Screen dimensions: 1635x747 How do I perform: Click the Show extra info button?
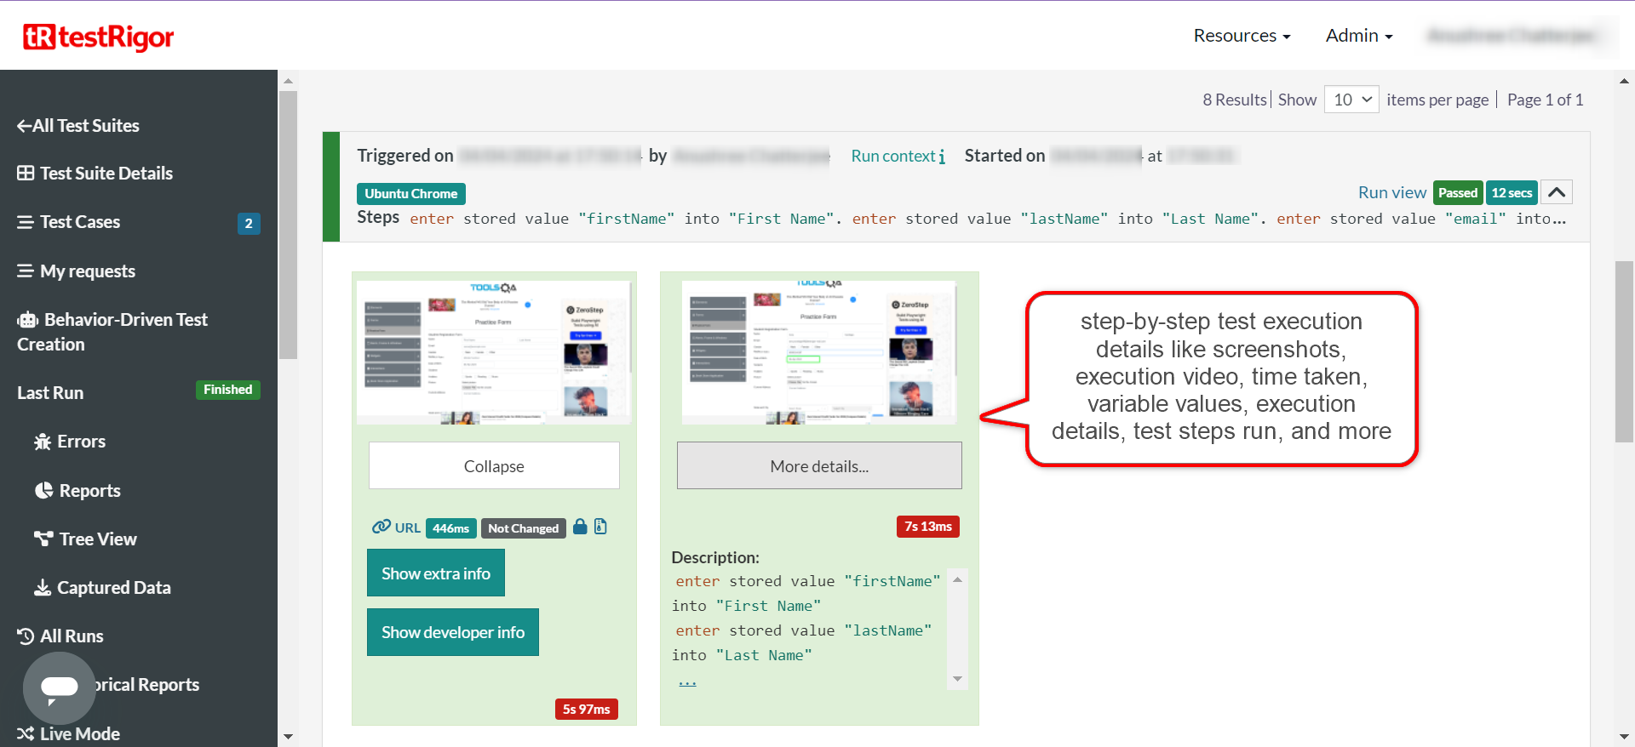(x=435, y=573)
